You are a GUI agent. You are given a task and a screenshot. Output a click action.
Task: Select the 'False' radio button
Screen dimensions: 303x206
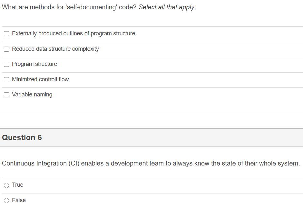(x=6, y=200)
